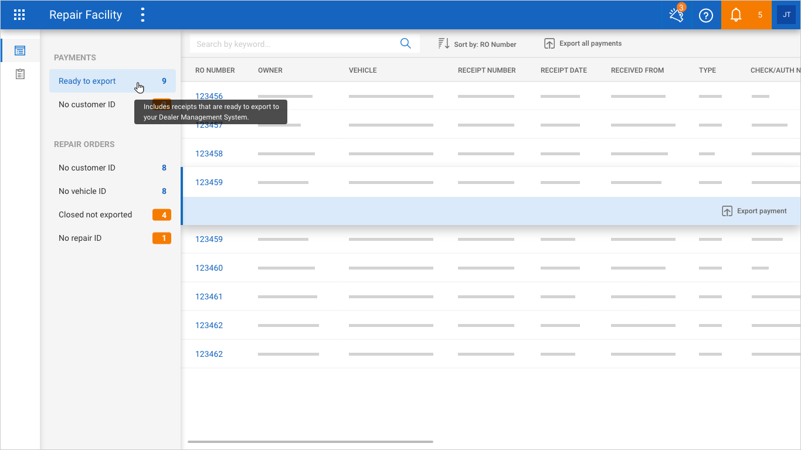Click the JT user avatar
801x450 pixels.
click(x=786, y=15)
